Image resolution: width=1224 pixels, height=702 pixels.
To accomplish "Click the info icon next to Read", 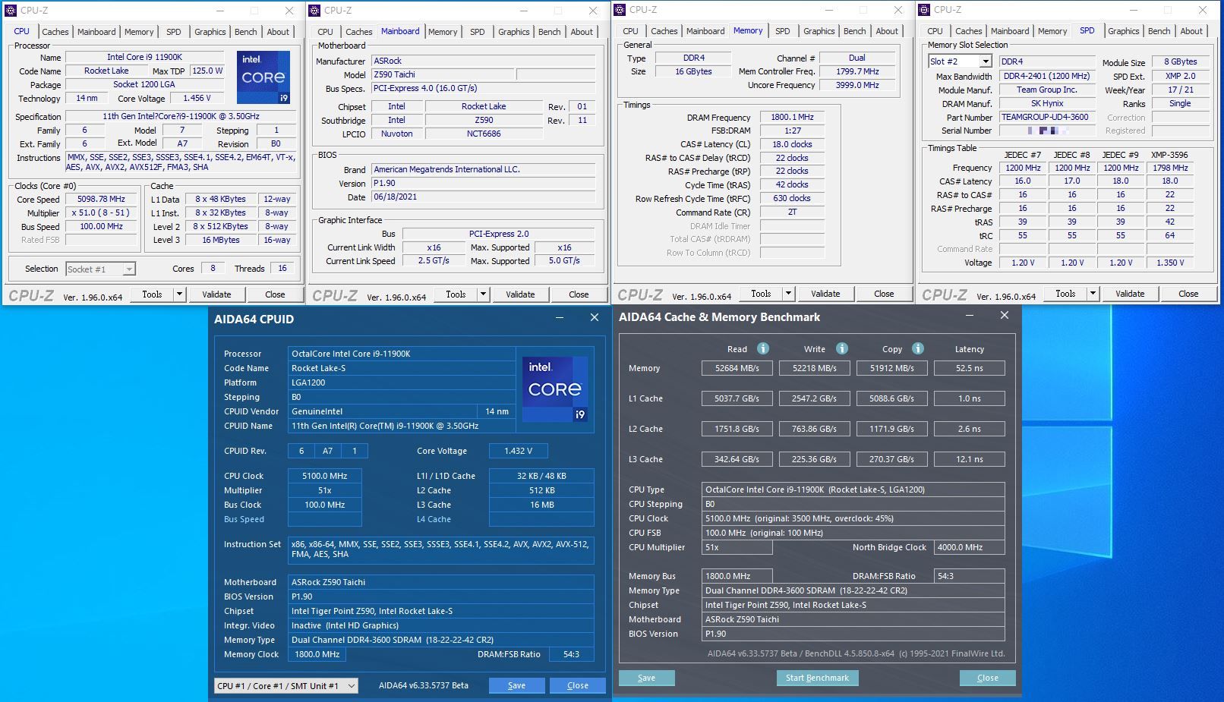I will pyautogui.click(x=763, y=348).
